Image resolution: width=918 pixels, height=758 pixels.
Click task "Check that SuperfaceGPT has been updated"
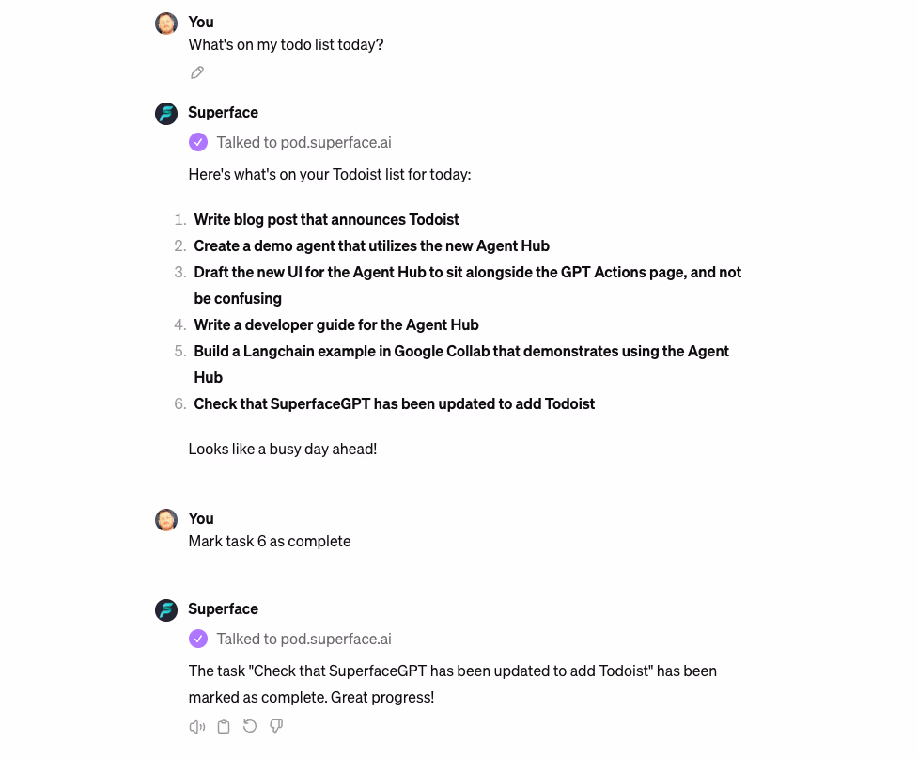394,403
